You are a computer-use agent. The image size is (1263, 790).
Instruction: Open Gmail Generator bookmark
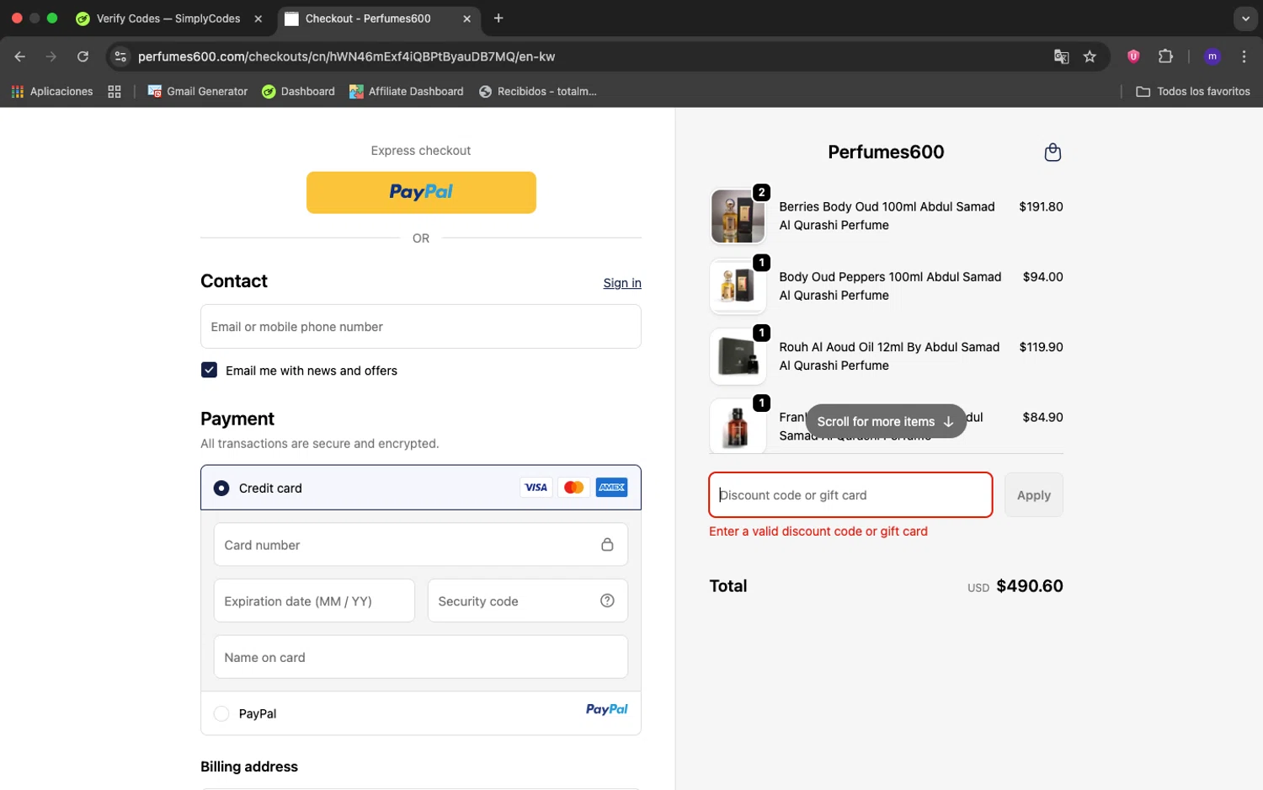pos(198,91)
